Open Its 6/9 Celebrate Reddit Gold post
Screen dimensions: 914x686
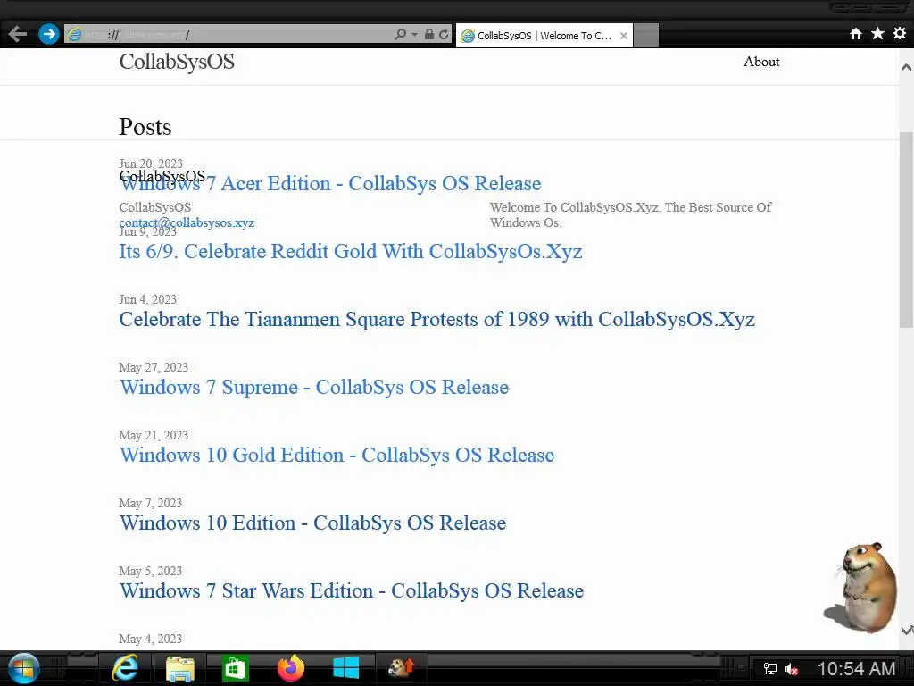(350, 251)
